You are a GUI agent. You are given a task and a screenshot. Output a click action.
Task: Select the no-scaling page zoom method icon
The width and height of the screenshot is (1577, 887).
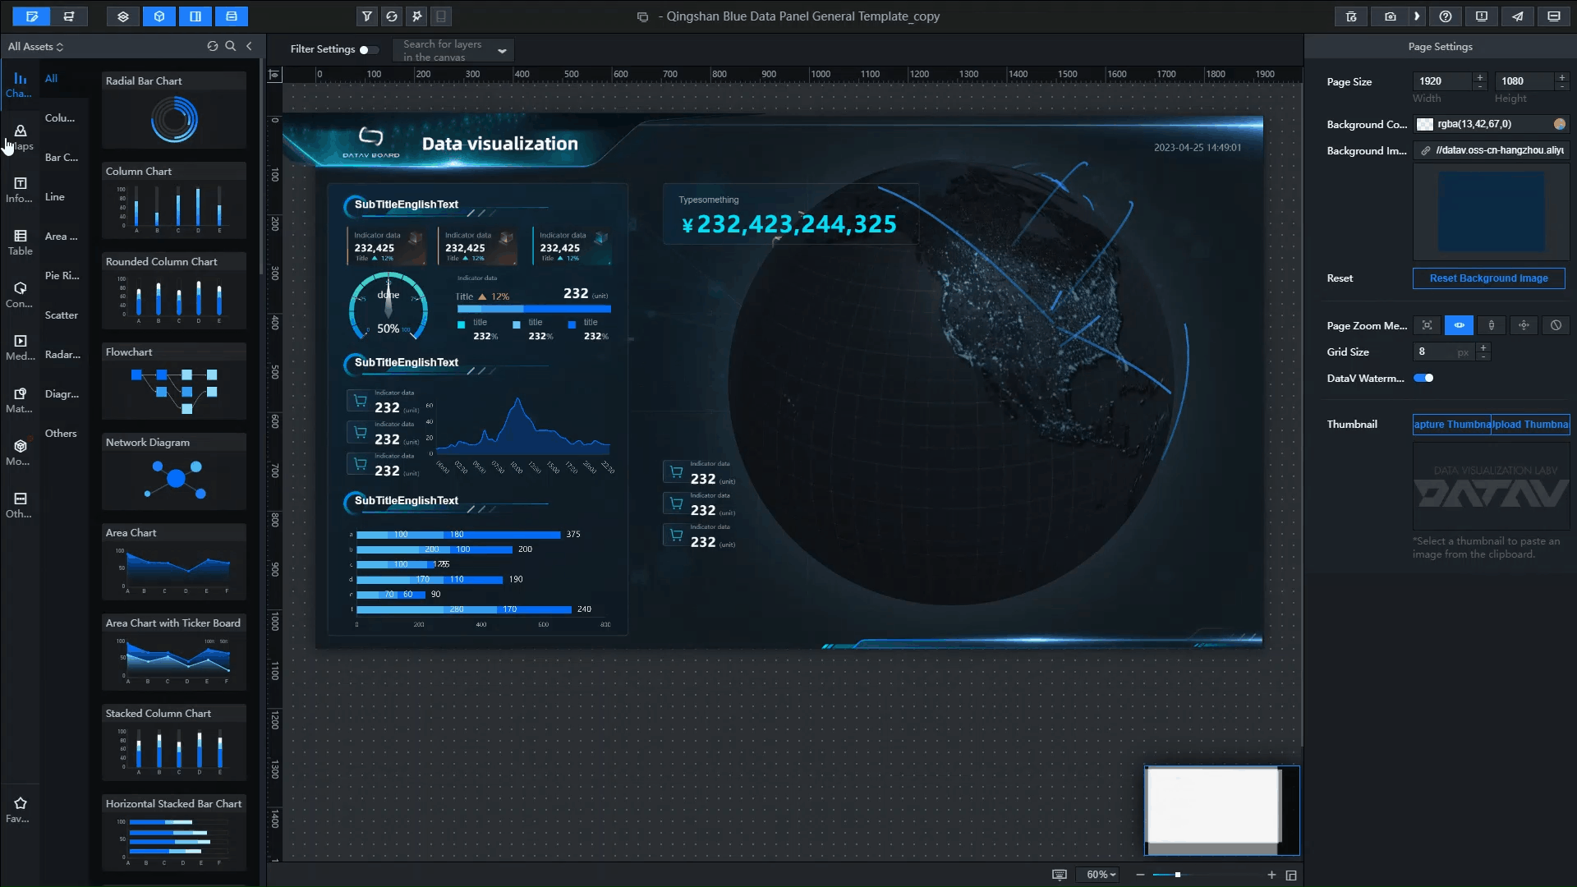pyautogui.click(x=1556, y=325)
